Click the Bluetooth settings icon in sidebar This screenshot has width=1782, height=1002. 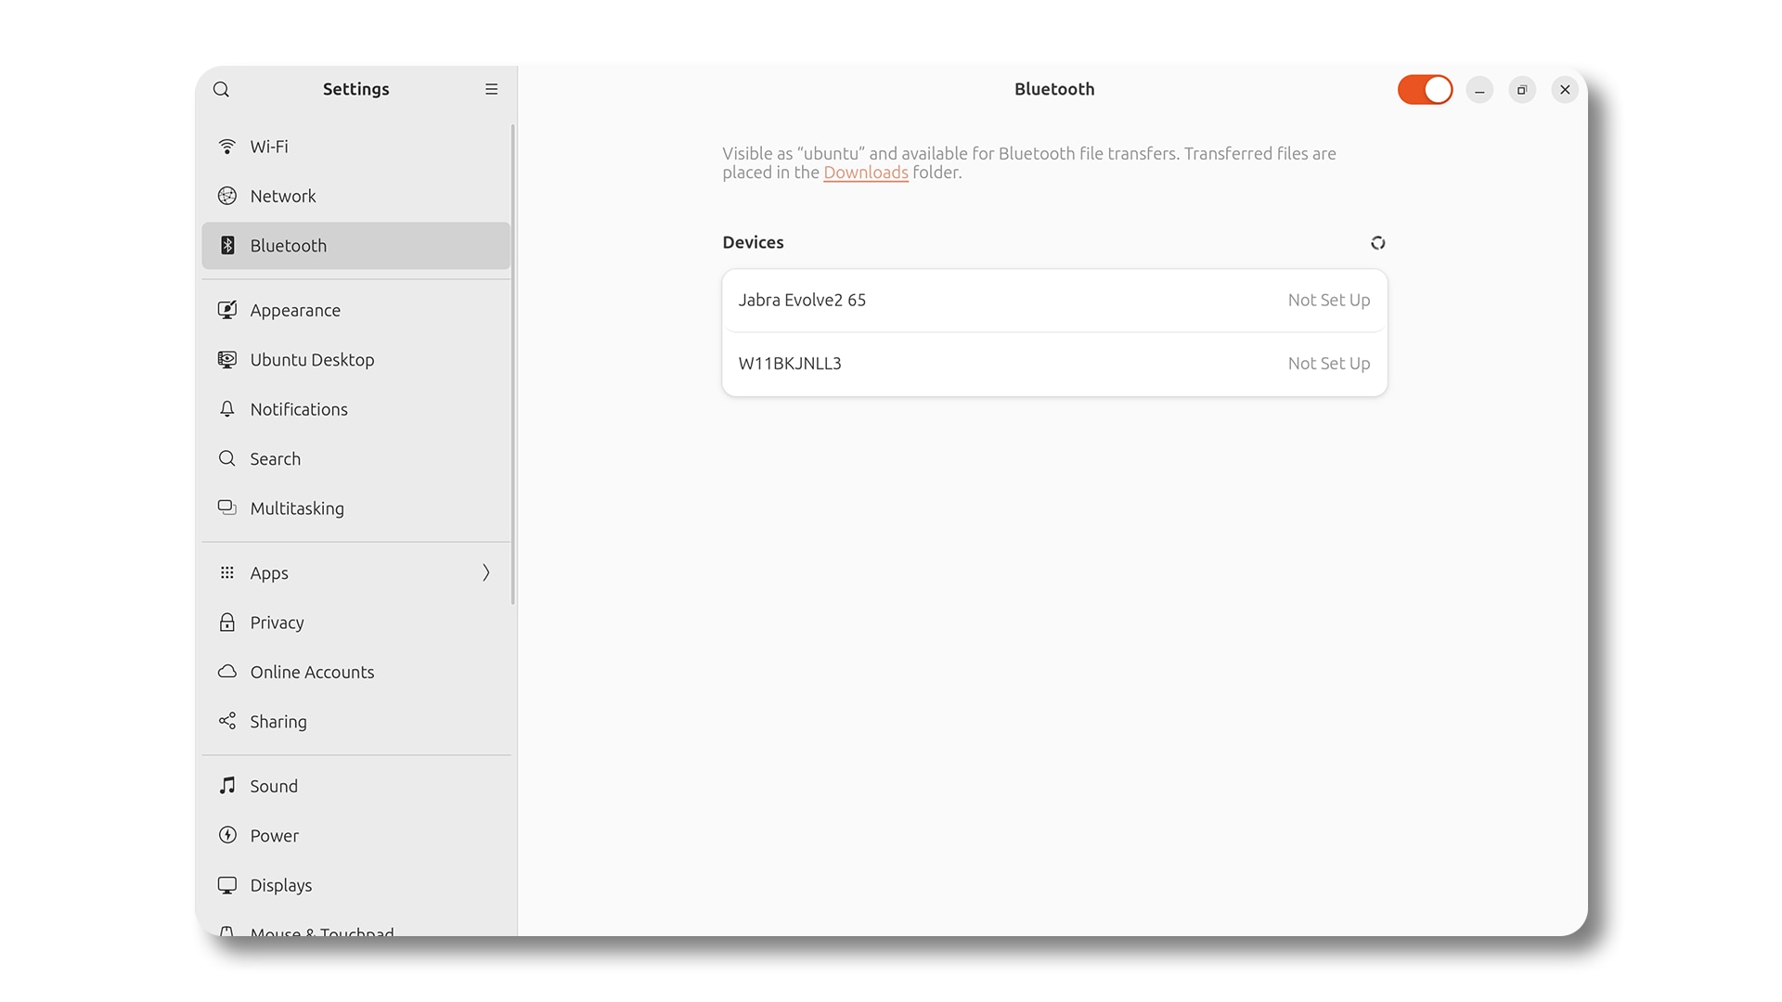(x=226, y=245)
